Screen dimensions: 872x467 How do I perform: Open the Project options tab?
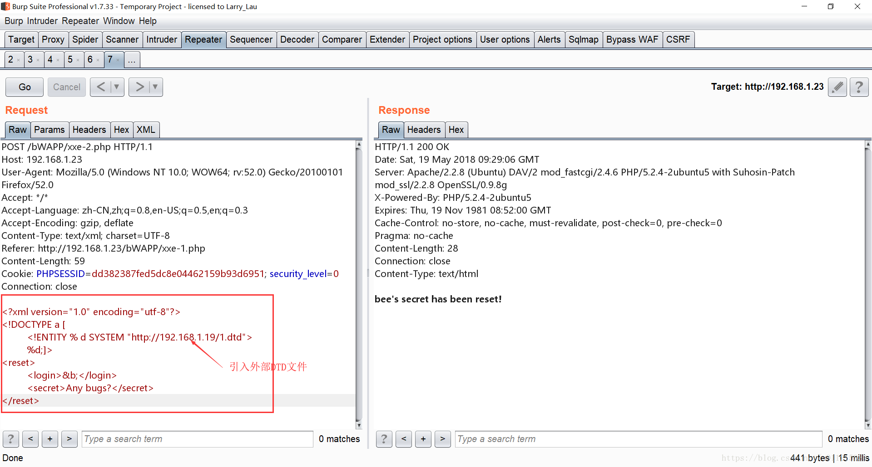pos(442,39)
